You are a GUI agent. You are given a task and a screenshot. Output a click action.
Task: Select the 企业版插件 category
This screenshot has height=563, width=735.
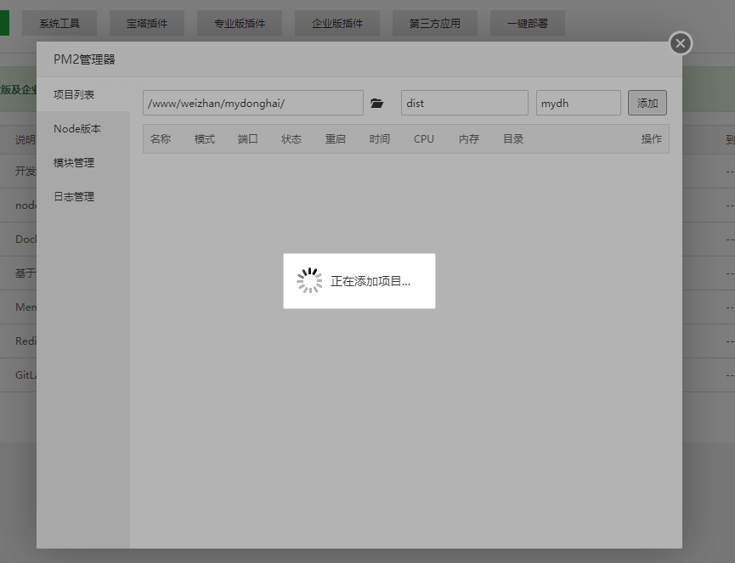pos(337,23)
